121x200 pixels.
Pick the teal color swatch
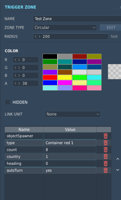pyautogui.click(x=65, y=62)
